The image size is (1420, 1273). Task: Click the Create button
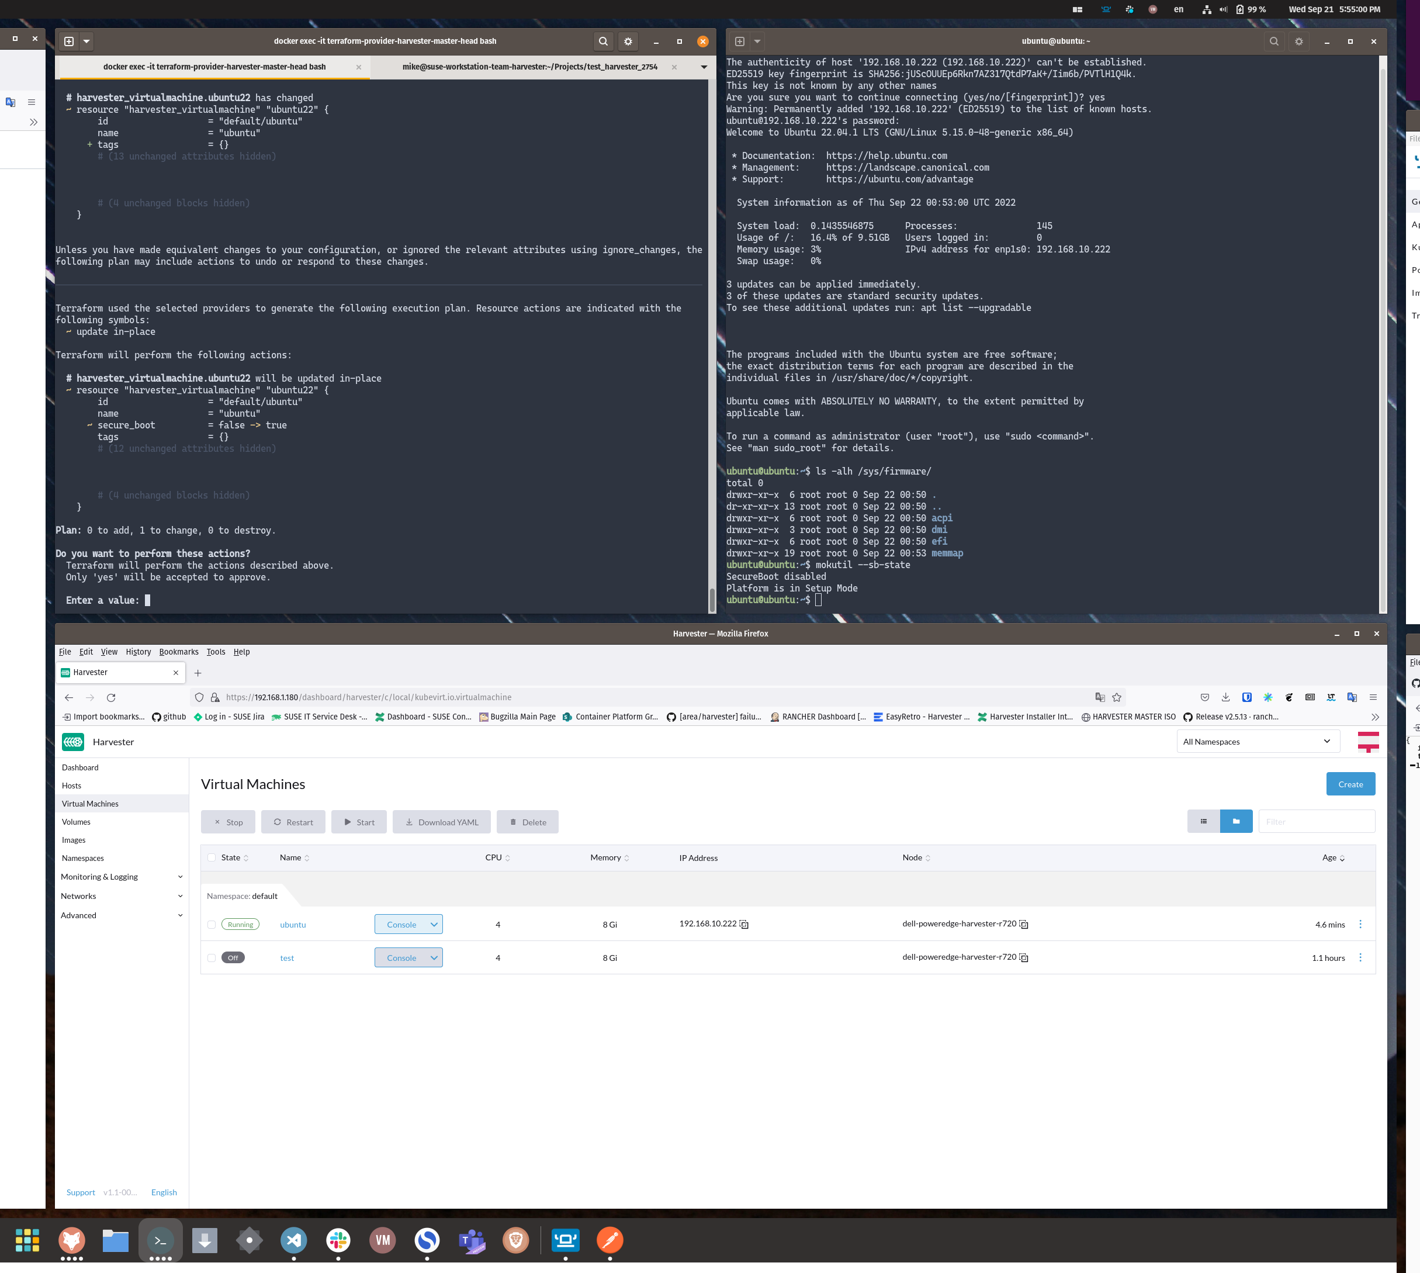point(1350,783)
